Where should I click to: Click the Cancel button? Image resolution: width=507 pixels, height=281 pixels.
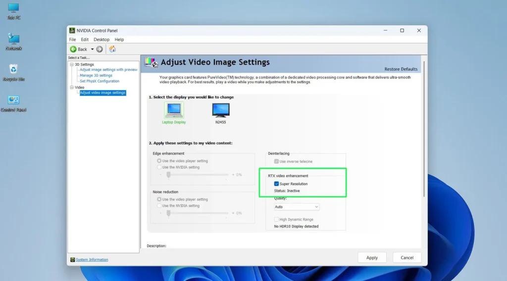pyautogui.click(x=407, y=258)
